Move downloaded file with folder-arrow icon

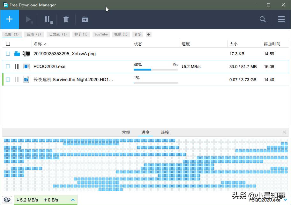pyautogui.click(x=85, y=19)
